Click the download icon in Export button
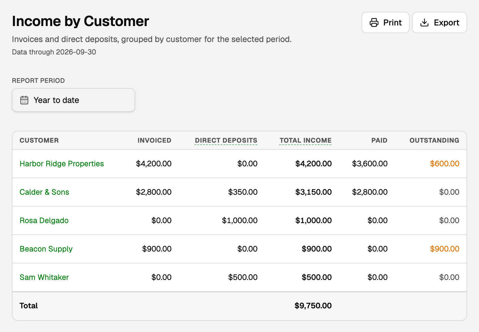The height and width of the screenshot is (332, 479). pyautogui.click(x=424, y=22)
